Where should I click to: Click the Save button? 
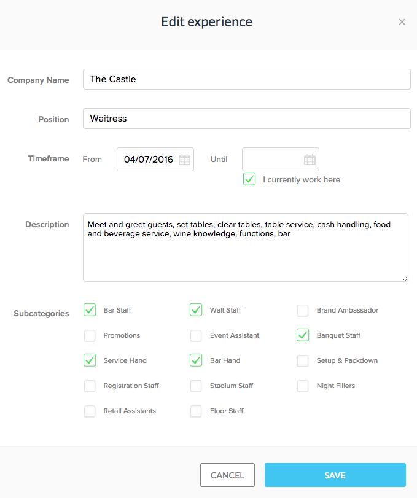[335, 475]
